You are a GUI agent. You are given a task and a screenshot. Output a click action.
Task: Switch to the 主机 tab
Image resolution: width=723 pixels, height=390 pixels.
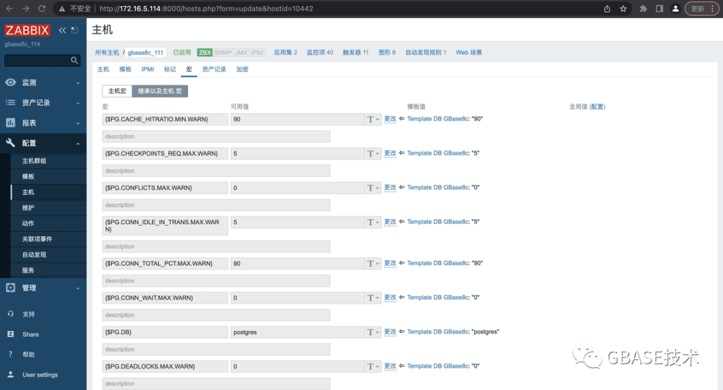[103, 69]
